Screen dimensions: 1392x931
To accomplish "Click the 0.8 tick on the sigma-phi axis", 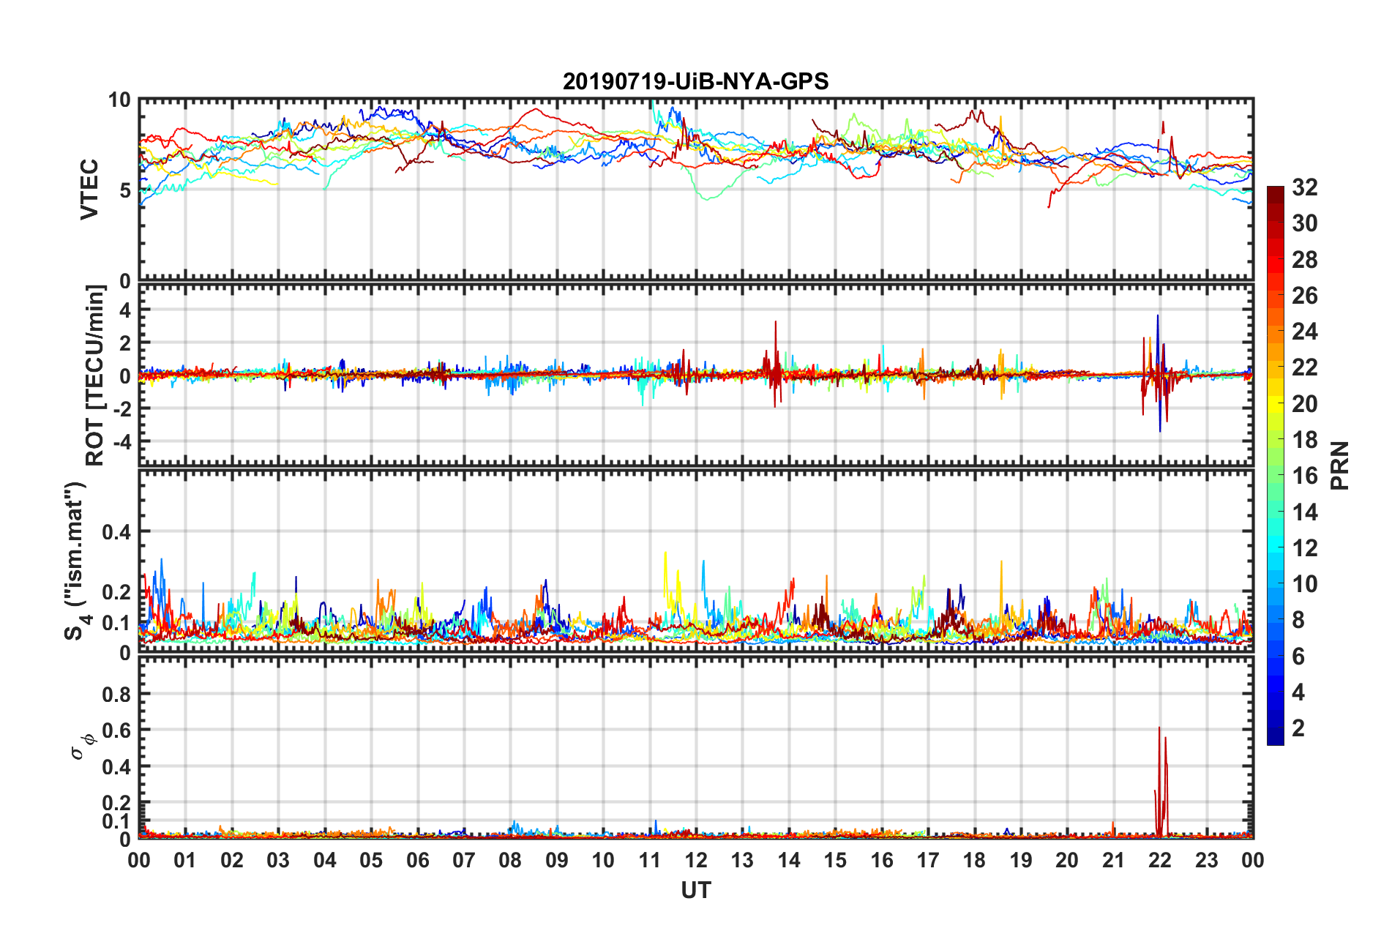I will tap(116, 694).
